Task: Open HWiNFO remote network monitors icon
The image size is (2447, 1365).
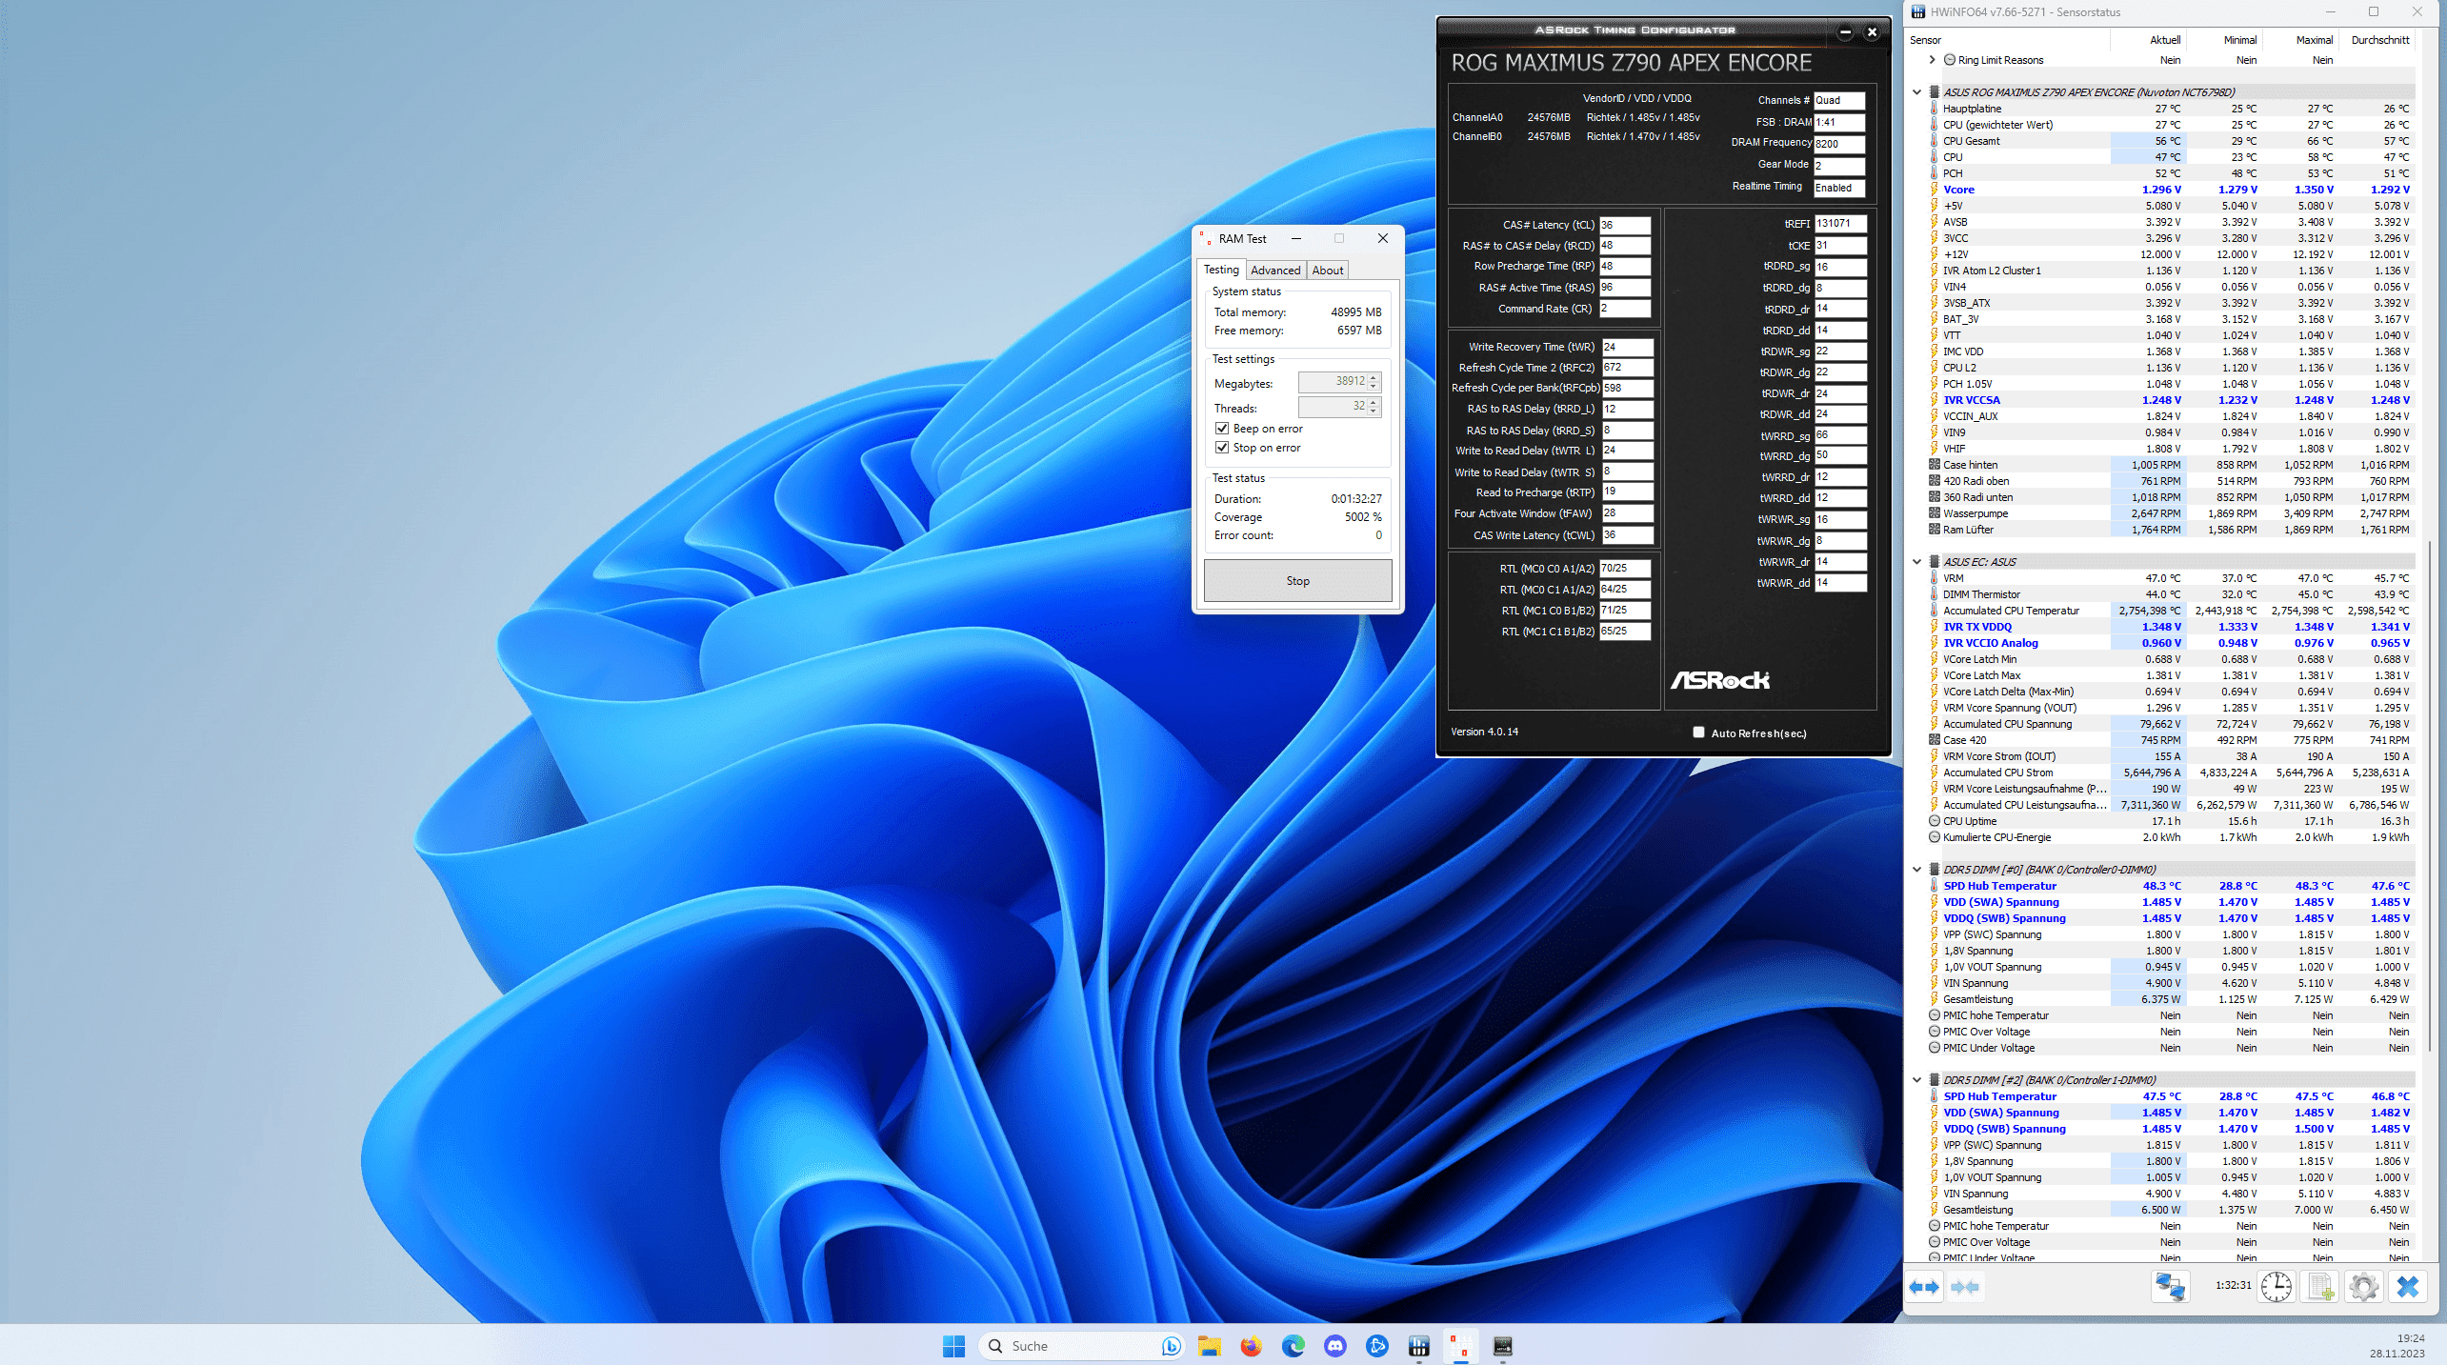Action: pos(2170,1287)
